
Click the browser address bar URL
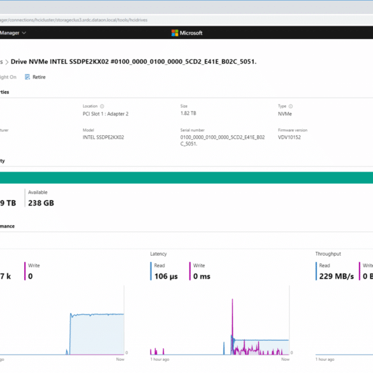click(74, 20)
